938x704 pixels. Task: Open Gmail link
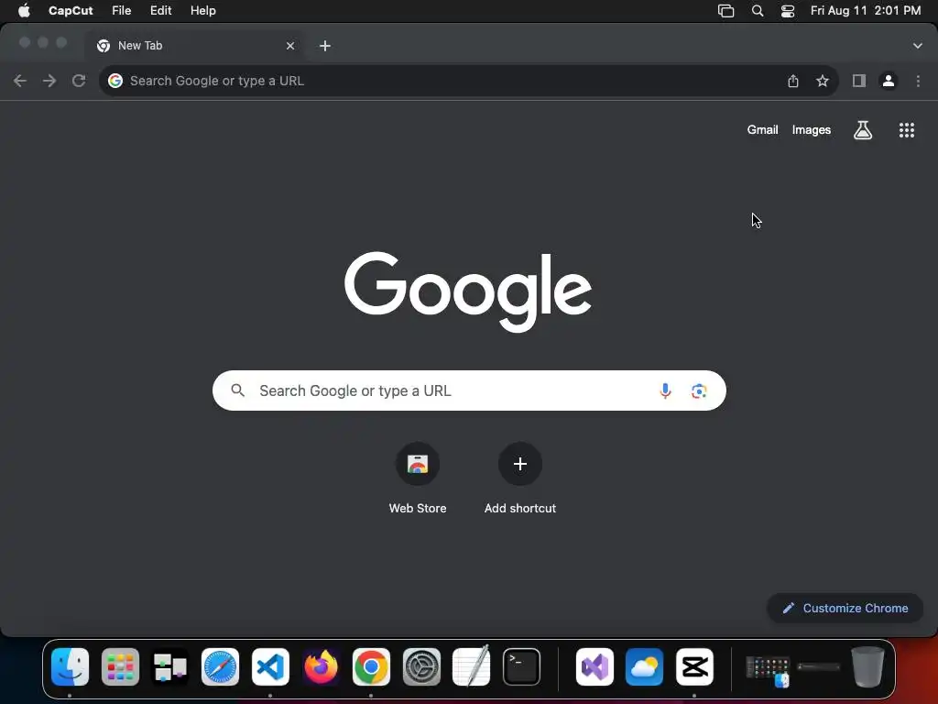point(762,130)
